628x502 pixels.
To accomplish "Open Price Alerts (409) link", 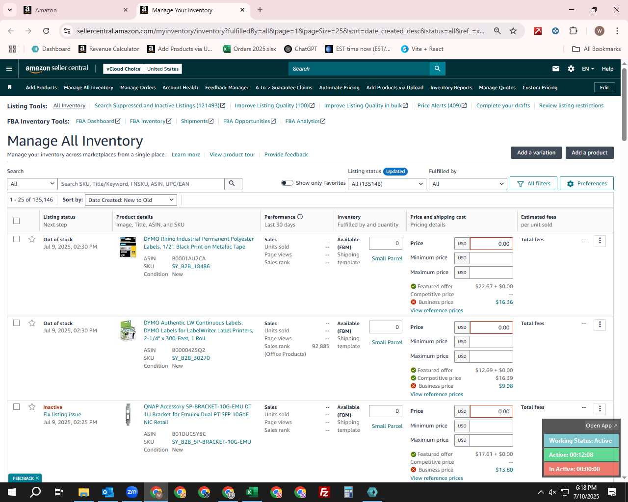I will pyautogui.click(x=442, y=105).
